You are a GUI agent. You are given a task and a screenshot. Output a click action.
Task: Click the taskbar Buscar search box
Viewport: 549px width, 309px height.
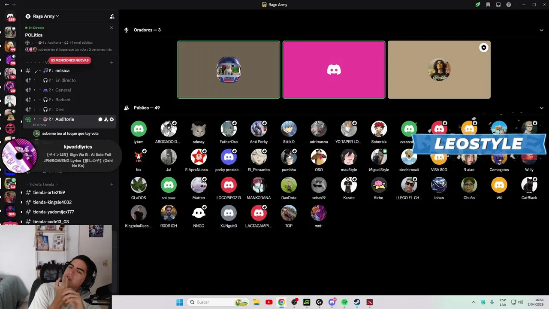tap(219, 302)
